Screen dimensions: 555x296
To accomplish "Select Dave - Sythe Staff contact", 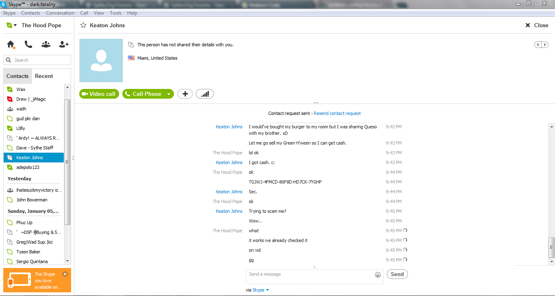I will click(34, 148).
